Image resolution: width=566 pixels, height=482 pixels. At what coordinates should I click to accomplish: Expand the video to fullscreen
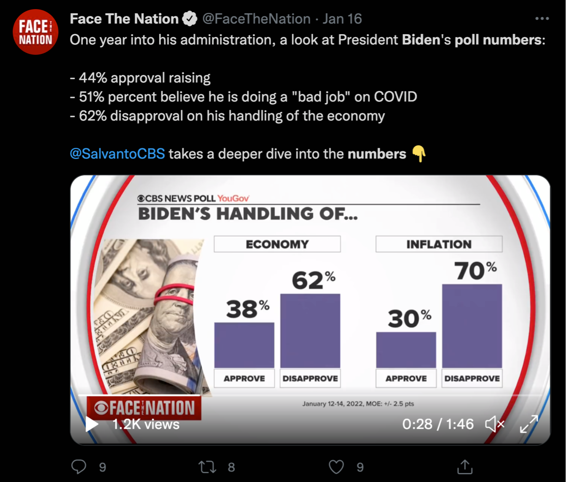529,424
